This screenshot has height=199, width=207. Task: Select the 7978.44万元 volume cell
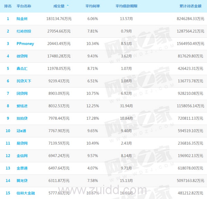coord(59,118)
